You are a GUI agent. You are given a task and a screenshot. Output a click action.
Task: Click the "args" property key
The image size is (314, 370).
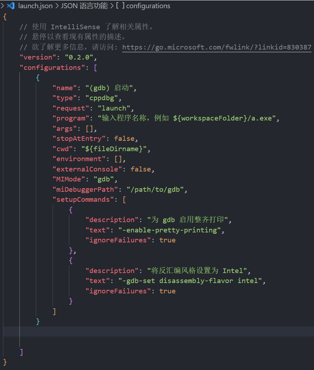click(65, 129)
